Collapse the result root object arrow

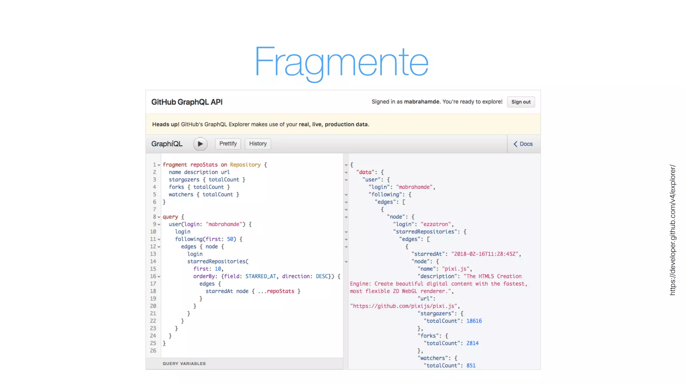(346, 165)
